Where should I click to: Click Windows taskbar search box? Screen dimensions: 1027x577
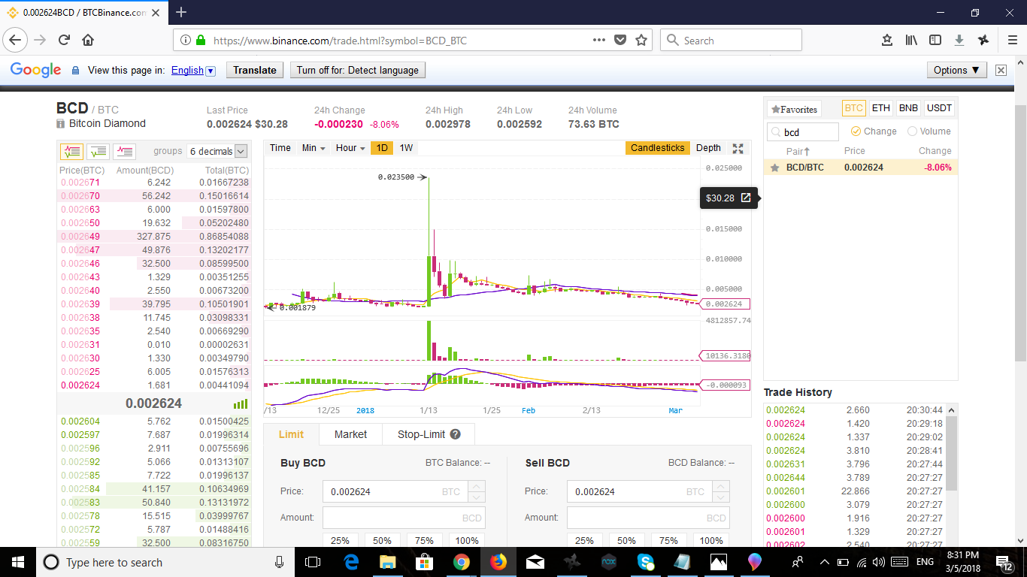tap(165, 562)
